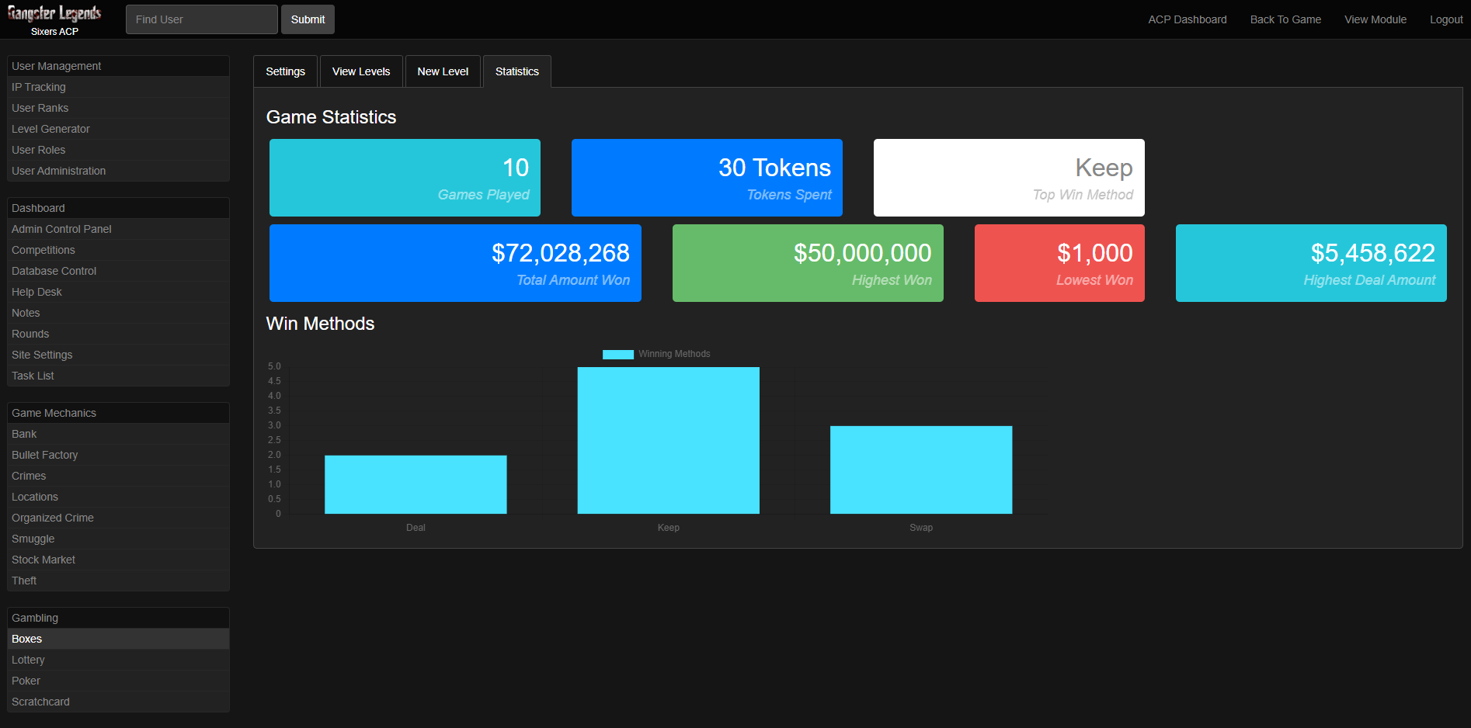This screenshot has width=1471, height=728.
Task: Select Stock Market in Game Mechanics
Action: (x=43, y=560)
